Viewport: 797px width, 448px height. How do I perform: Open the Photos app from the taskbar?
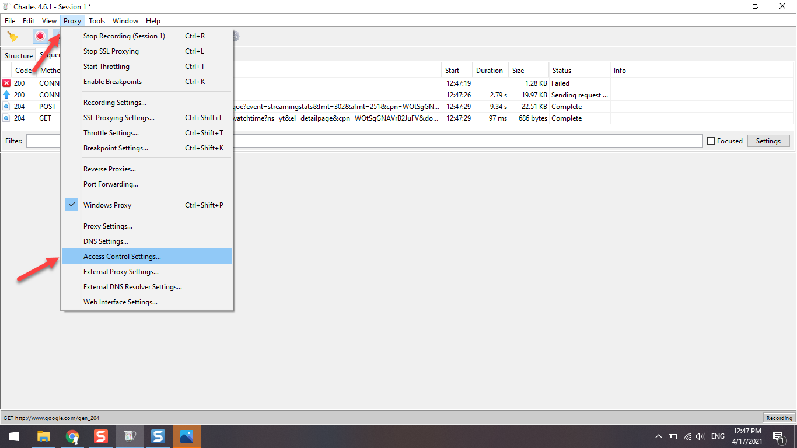pos(187,436)
